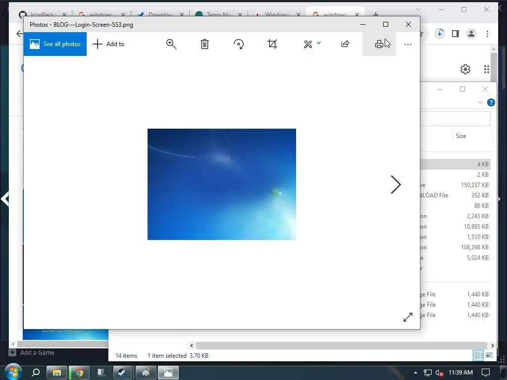
Task: Click the See all photos button
Action: coord(55,44)
